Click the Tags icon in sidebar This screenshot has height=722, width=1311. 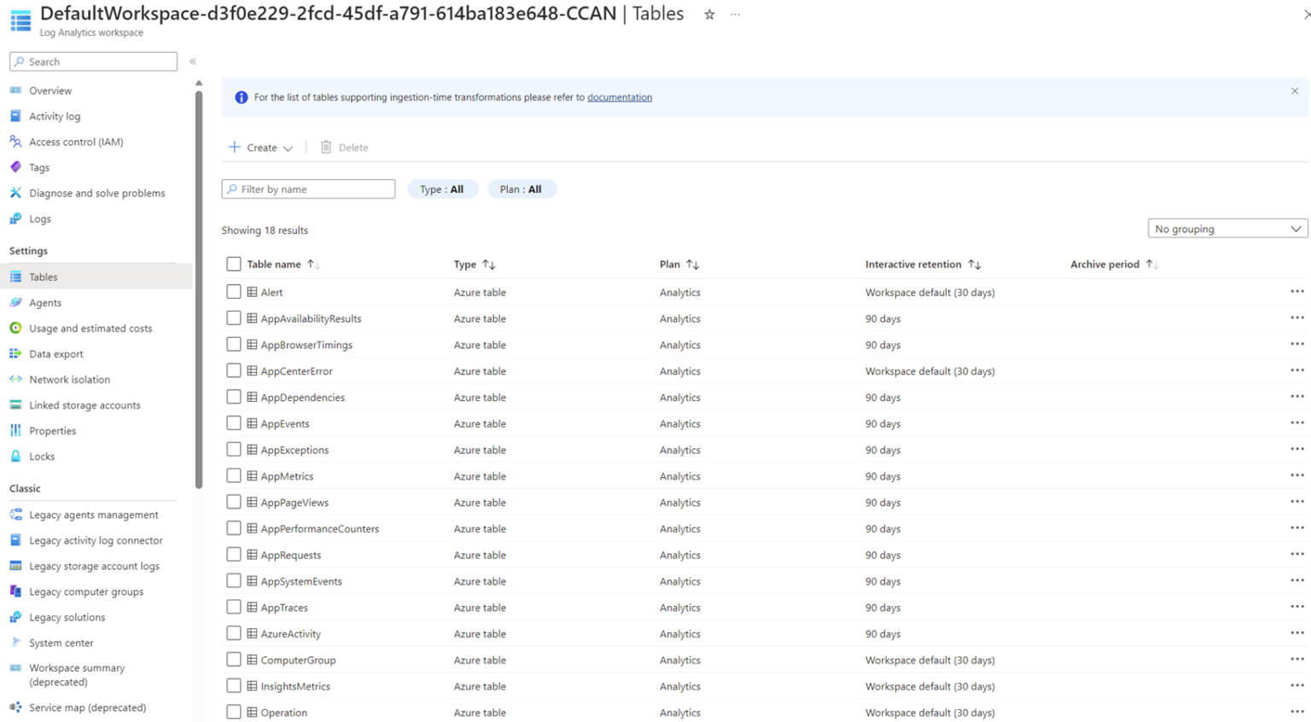coord(15,167)
